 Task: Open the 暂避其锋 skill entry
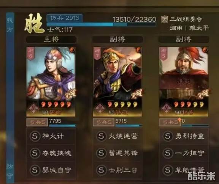click(117, 153)
